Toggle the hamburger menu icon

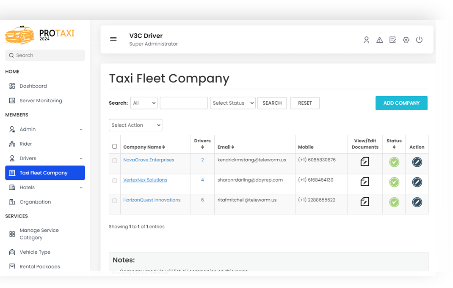pos(113,39)
